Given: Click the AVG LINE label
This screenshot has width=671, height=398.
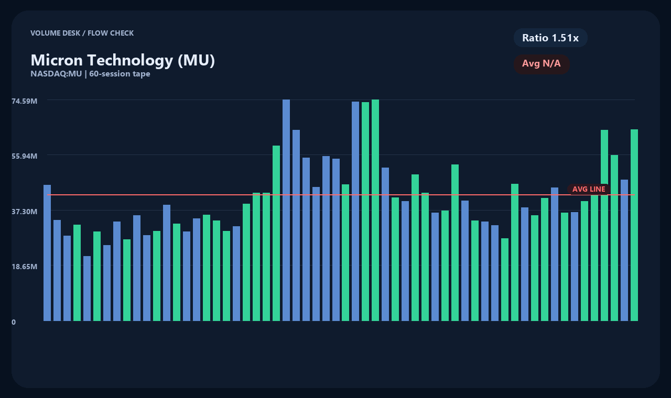Looking at the screenshot, I should 589,189.
